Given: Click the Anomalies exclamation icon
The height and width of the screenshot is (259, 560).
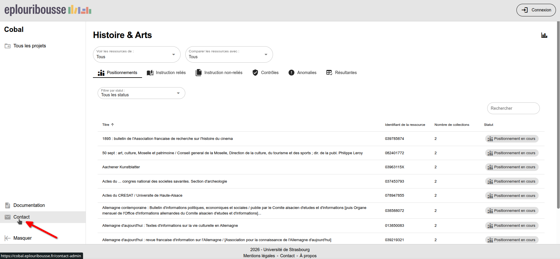Looking at the screenshot, I should tap(291, 73).
